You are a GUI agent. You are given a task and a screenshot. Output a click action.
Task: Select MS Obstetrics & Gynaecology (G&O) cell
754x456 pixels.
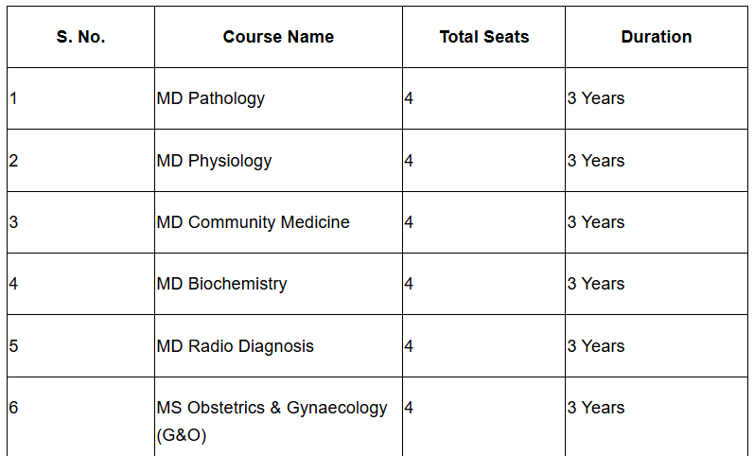click(x=272, y=420)
